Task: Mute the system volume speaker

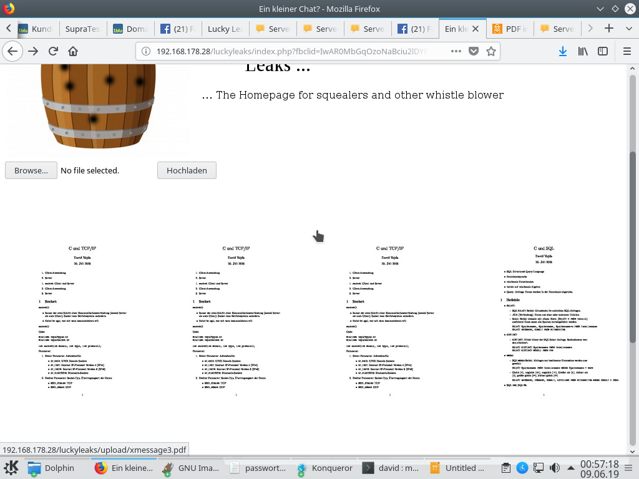Action: (x=554, y=468)
